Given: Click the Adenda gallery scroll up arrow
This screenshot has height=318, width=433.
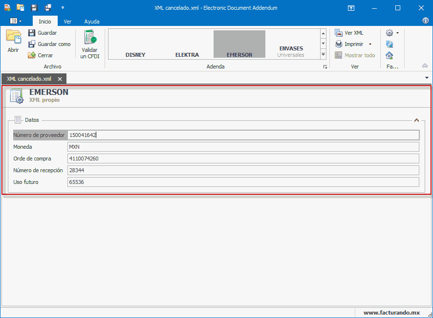Looking at the screenshot, I should click(x=323, y=34).
